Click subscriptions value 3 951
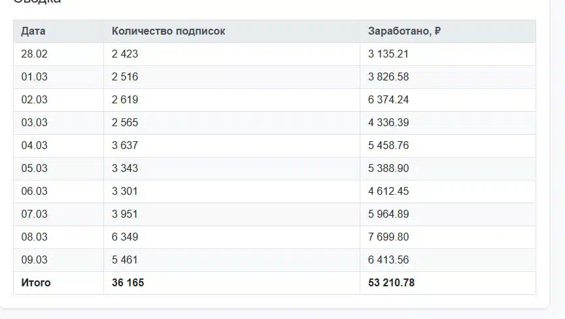Screen dimensions: 565x319 point(125,214)
